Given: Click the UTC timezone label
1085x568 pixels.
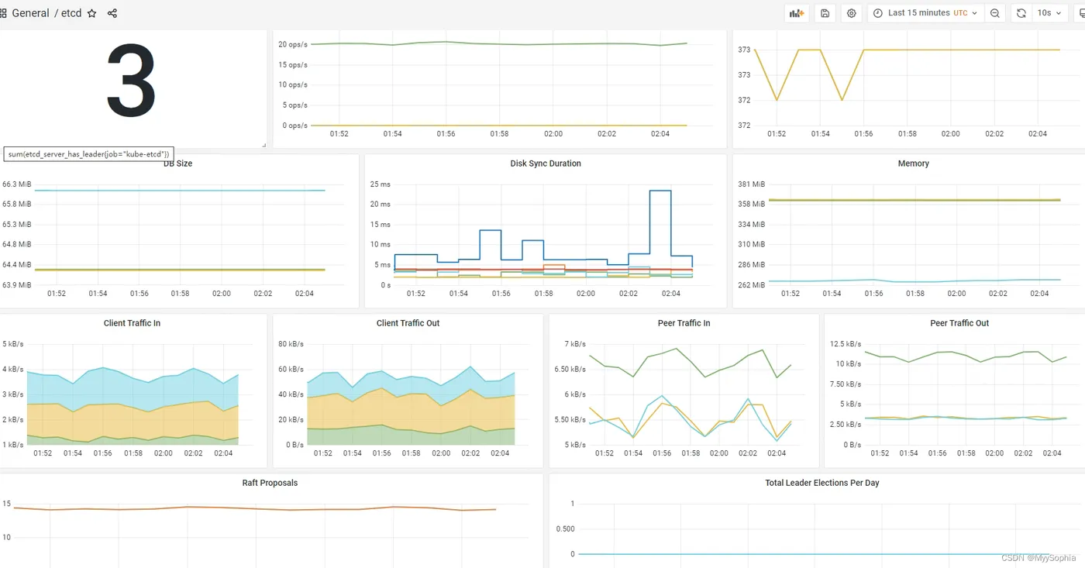Looking at the screenshot, I should 960,13.
